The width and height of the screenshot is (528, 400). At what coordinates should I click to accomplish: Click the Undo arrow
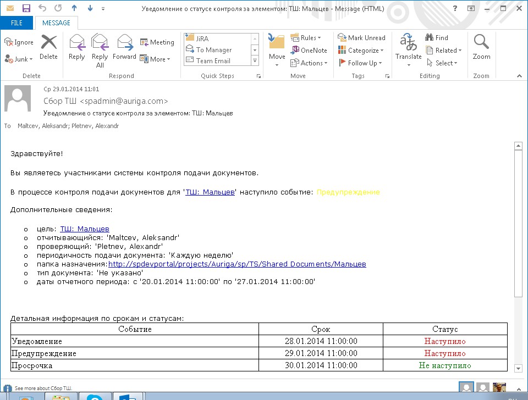tap(42, 8)
